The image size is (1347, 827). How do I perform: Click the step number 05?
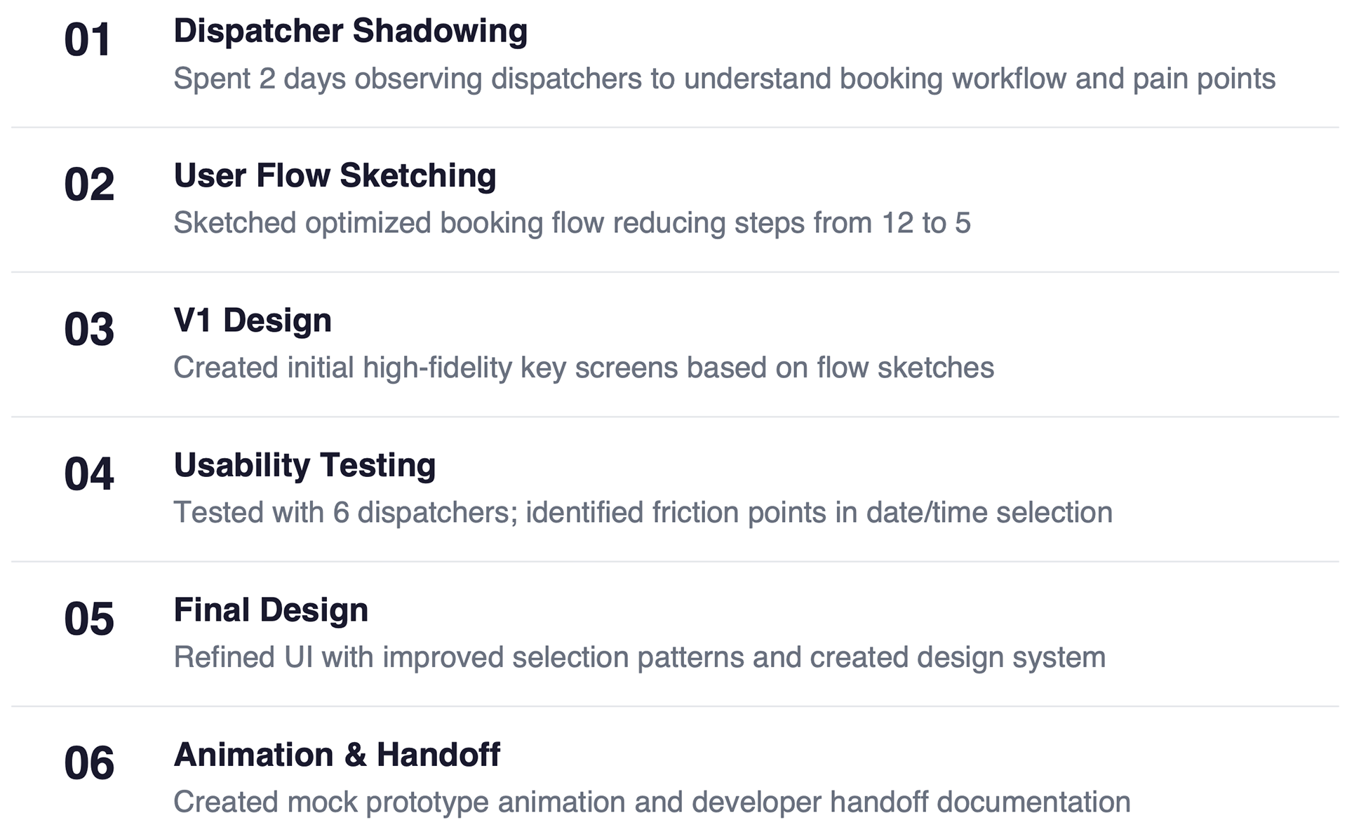tap(89, 619)
